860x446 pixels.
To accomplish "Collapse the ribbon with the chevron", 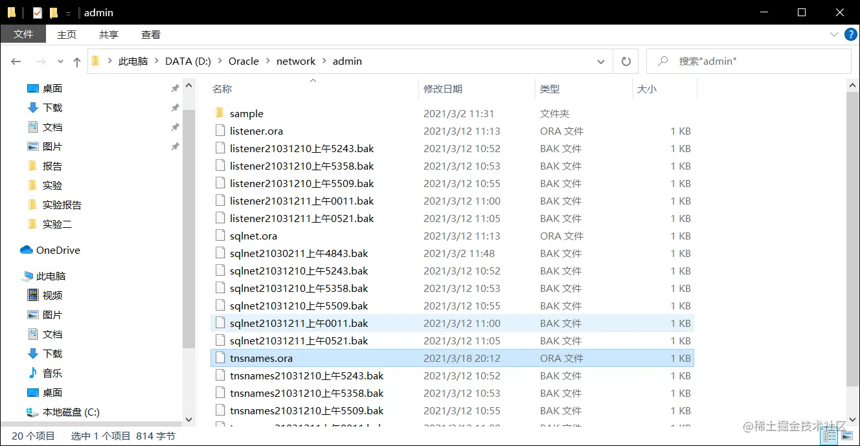I will [x=835, y=34].
